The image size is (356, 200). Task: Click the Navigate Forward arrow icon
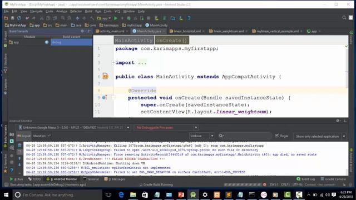pyautogui.click(x=84, y=18)
